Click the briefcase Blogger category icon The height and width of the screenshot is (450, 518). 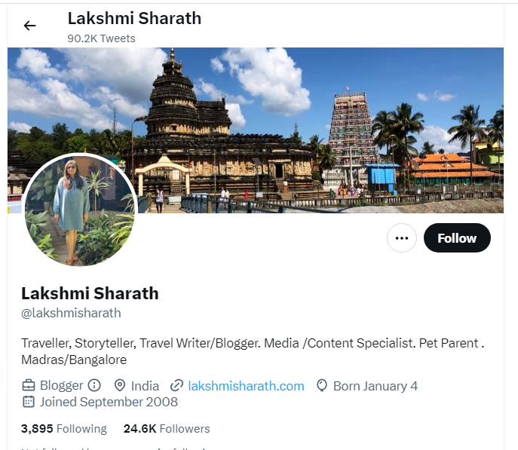[29, 385]
